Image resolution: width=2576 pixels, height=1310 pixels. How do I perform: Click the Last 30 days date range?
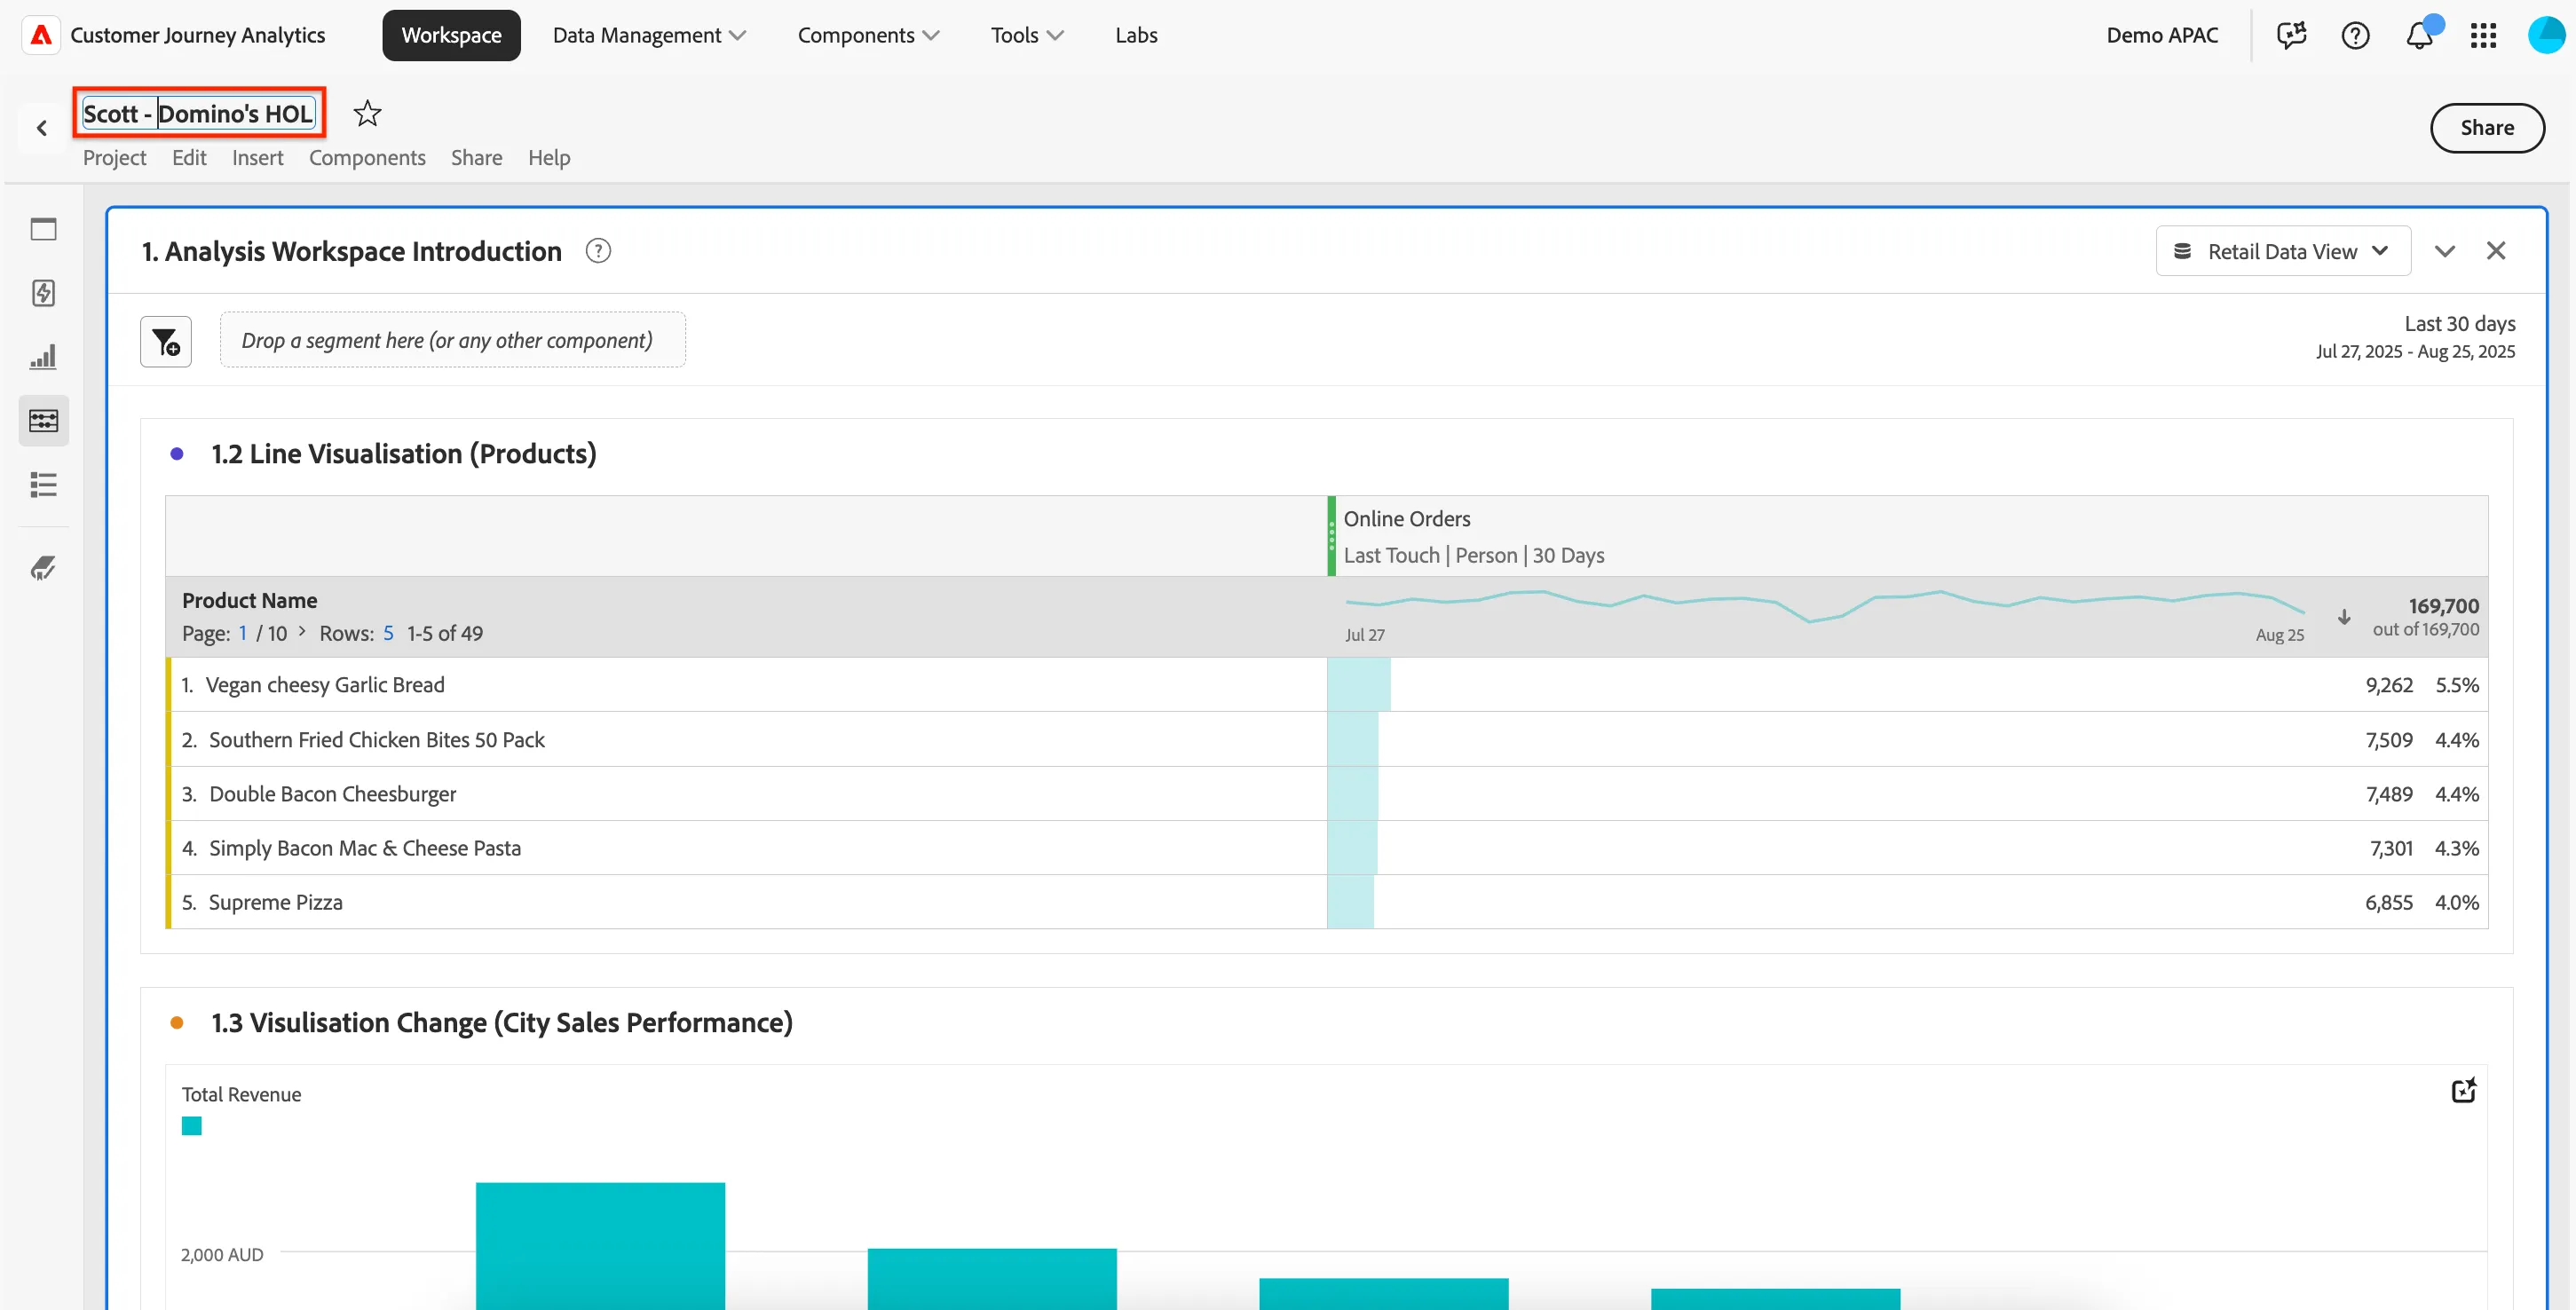[x=2415, y=337]
